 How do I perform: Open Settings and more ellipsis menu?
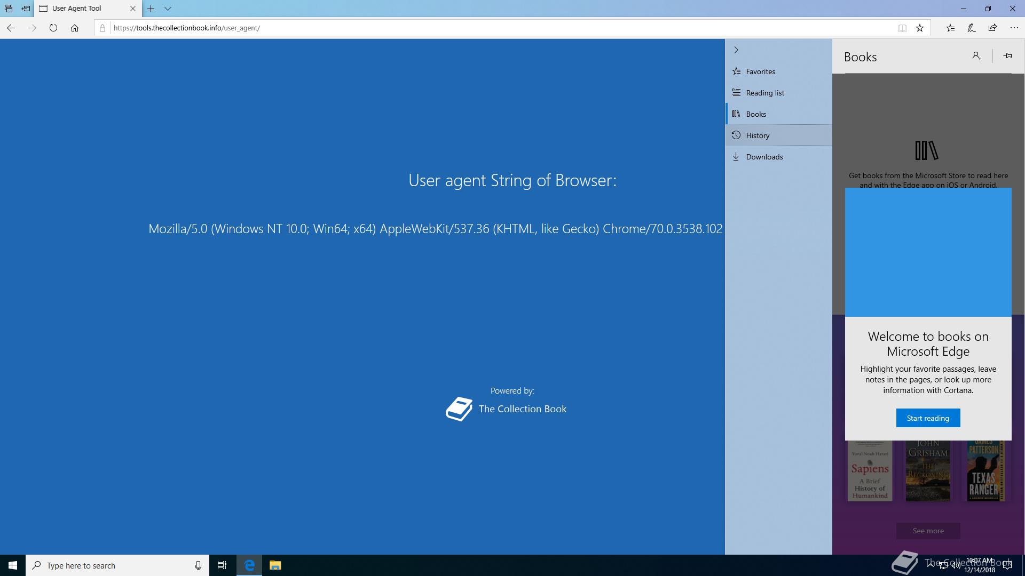[x=1014, y=28]
